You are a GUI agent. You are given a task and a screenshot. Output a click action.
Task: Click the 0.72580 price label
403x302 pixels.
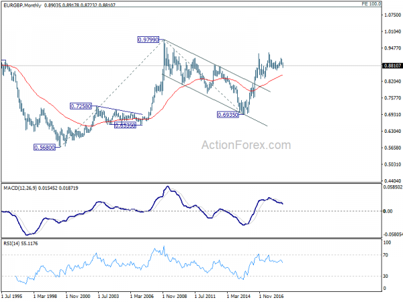(x=81, y=106)
